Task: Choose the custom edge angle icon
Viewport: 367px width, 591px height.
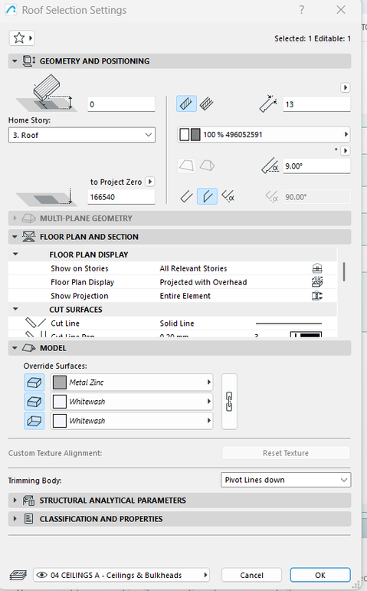Action: (228, 196)
